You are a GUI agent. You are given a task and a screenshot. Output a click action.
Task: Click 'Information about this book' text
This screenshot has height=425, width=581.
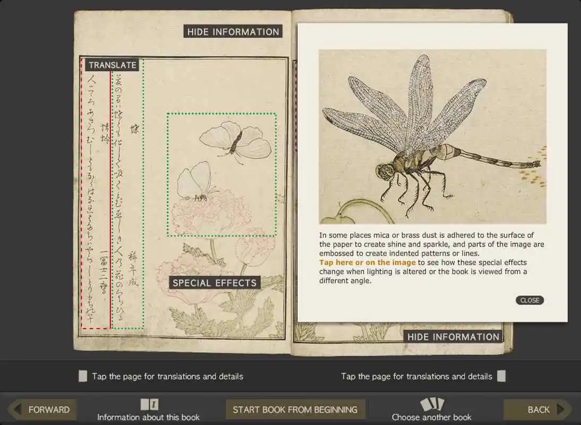coord(148,417)
